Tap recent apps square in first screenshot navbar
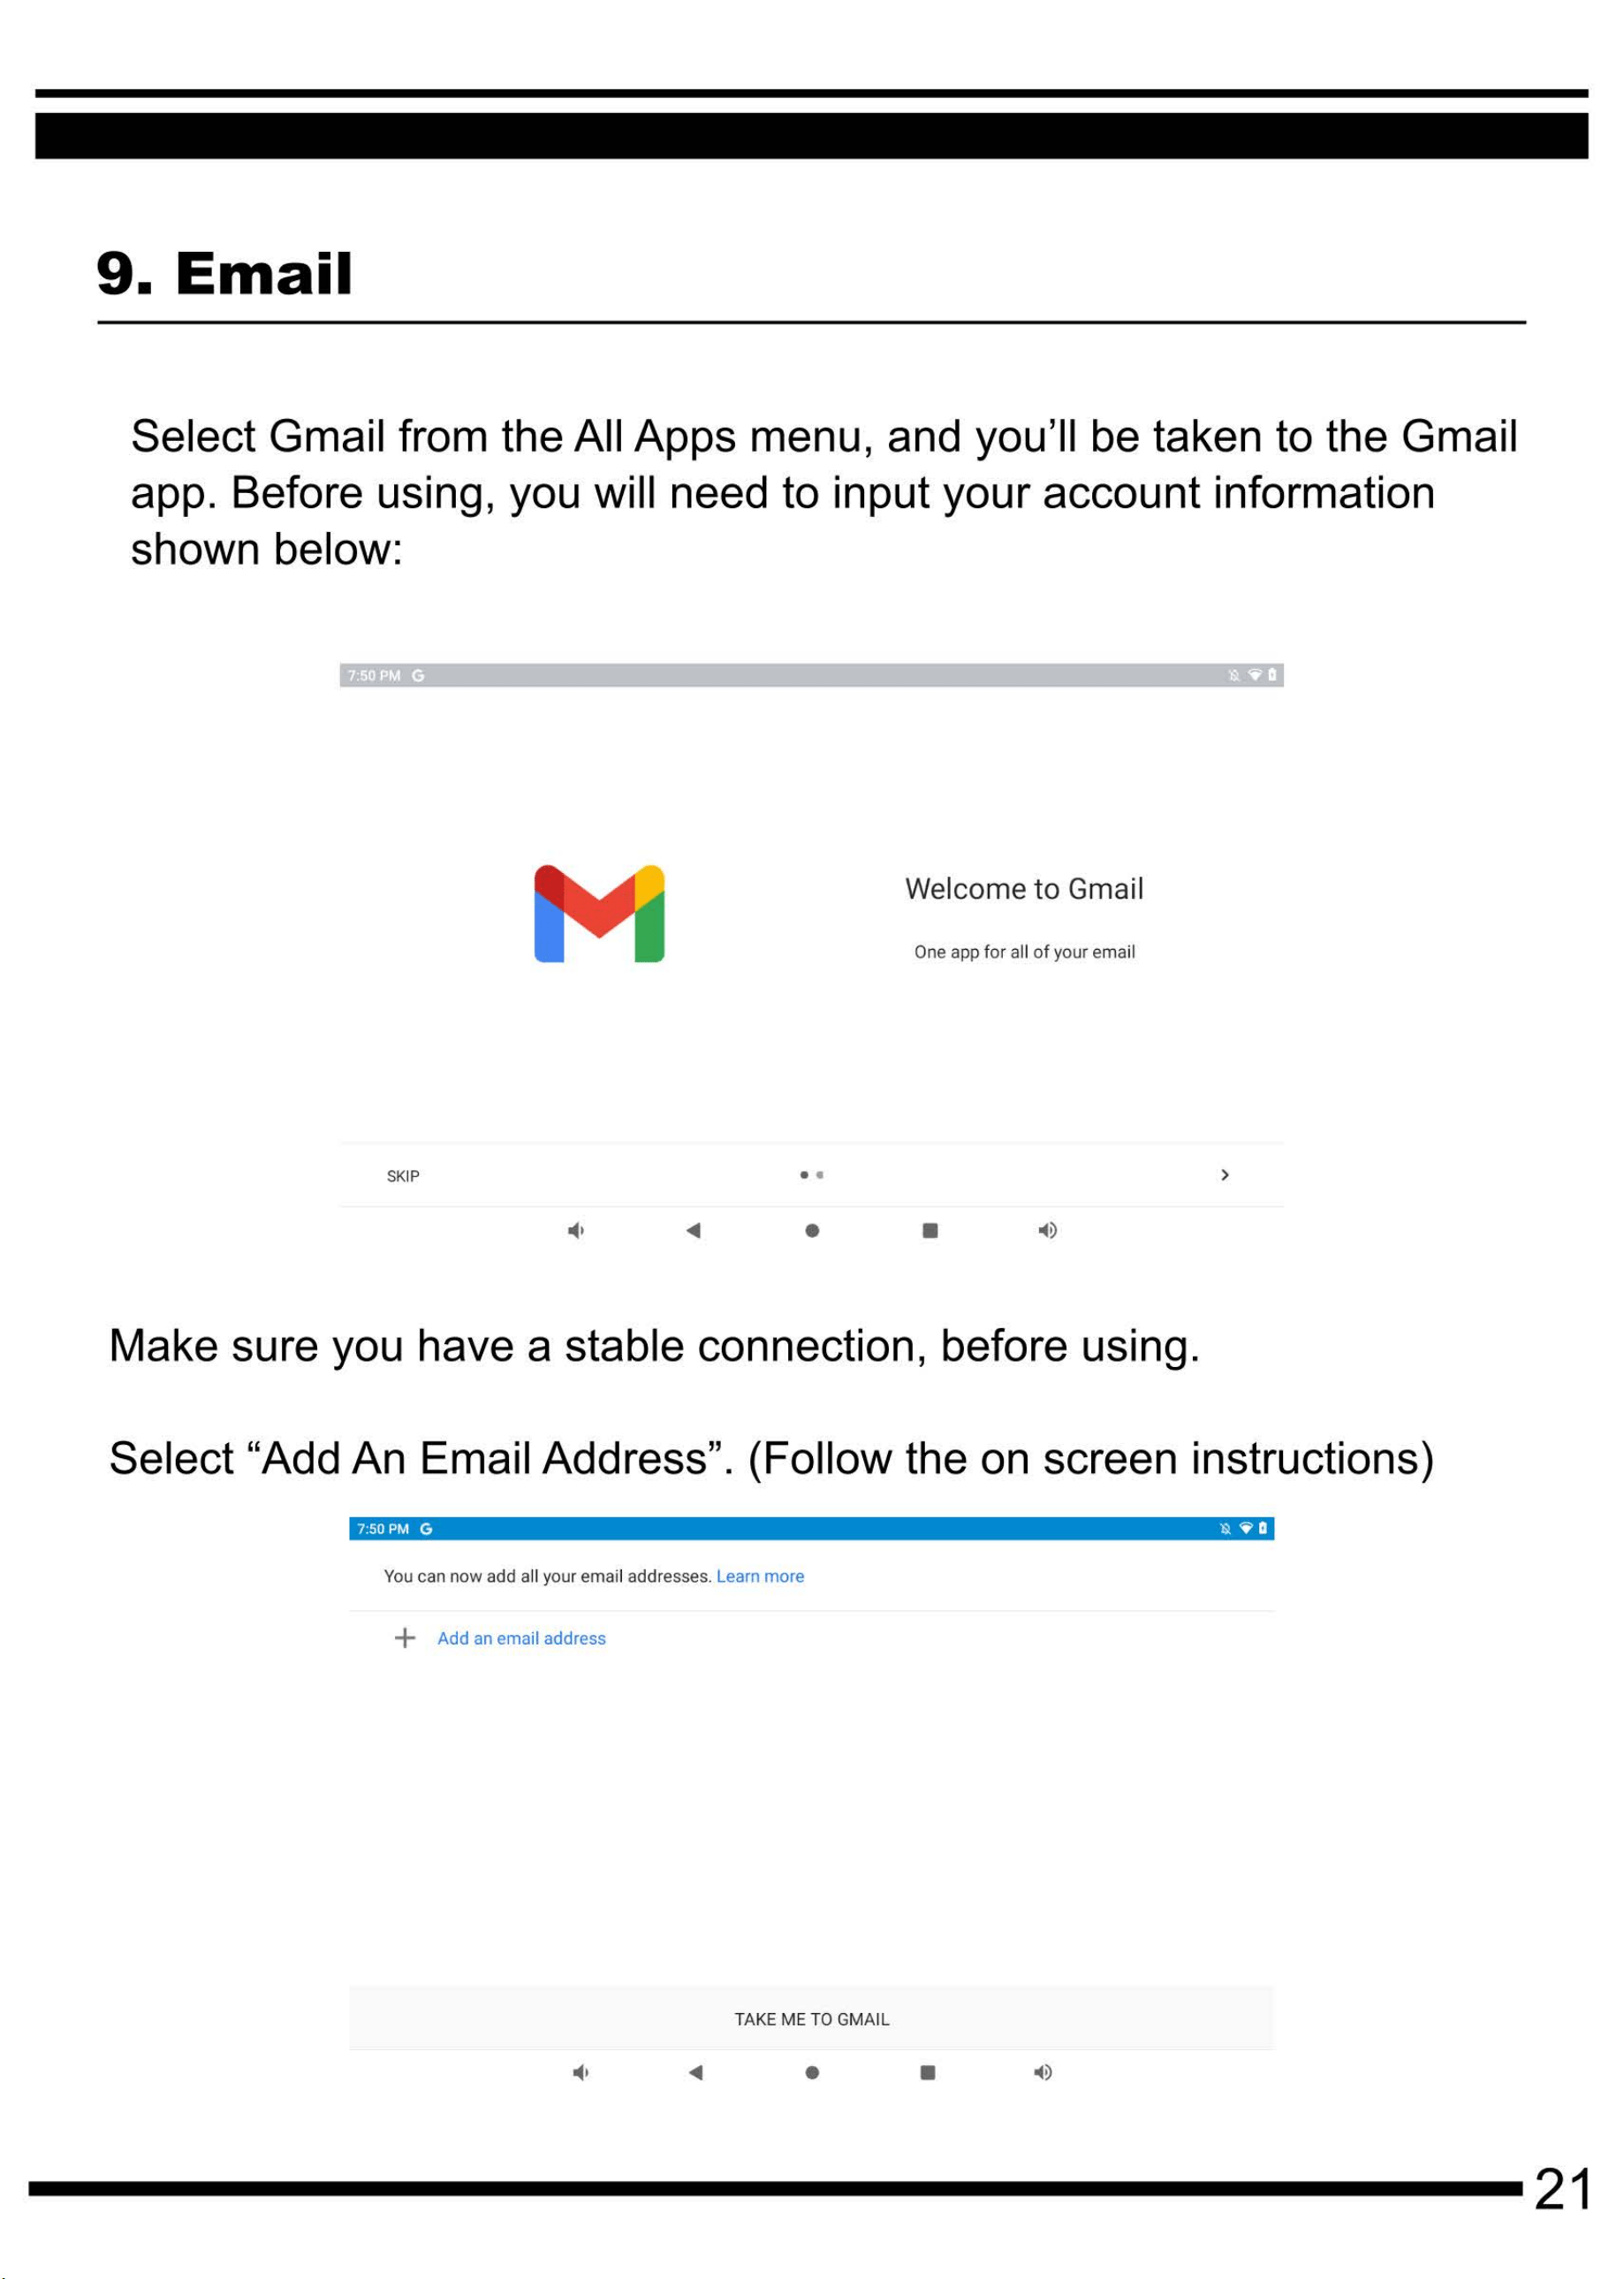Screen dimensions: 1624x2279 point(930,1230)
